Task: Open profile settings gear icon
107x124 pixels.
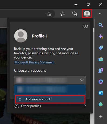Action: [86, 26]
